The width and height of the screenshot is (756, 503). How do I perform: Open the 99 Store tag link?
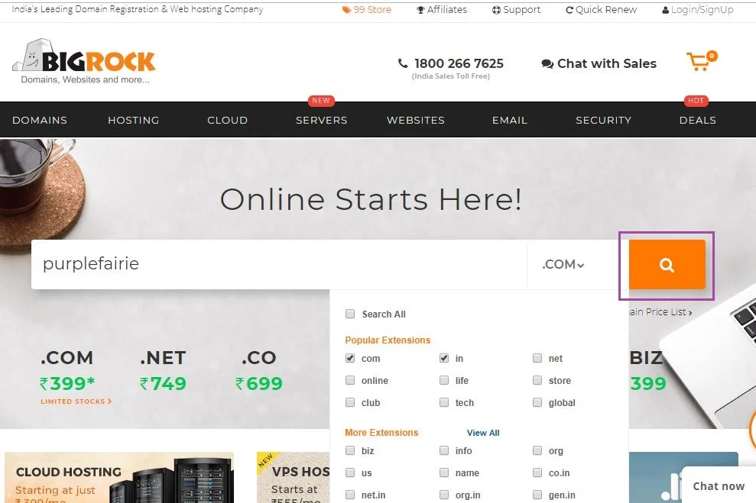click(x=366, y=10)
